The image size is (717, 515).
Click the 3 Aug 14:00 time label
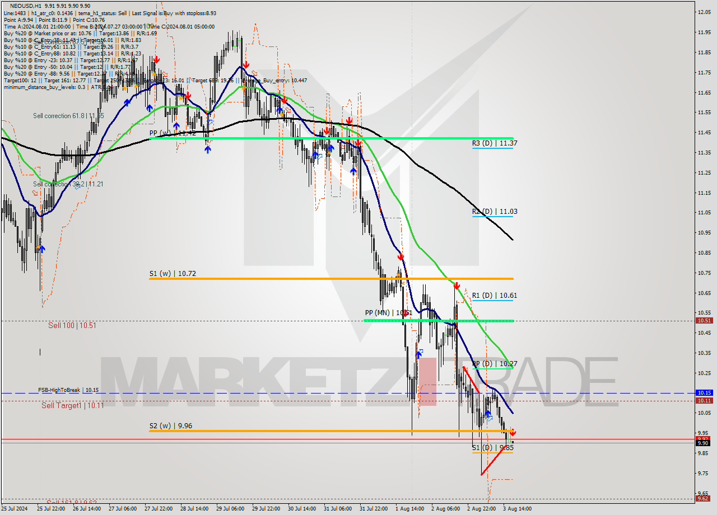coord(518,509)
